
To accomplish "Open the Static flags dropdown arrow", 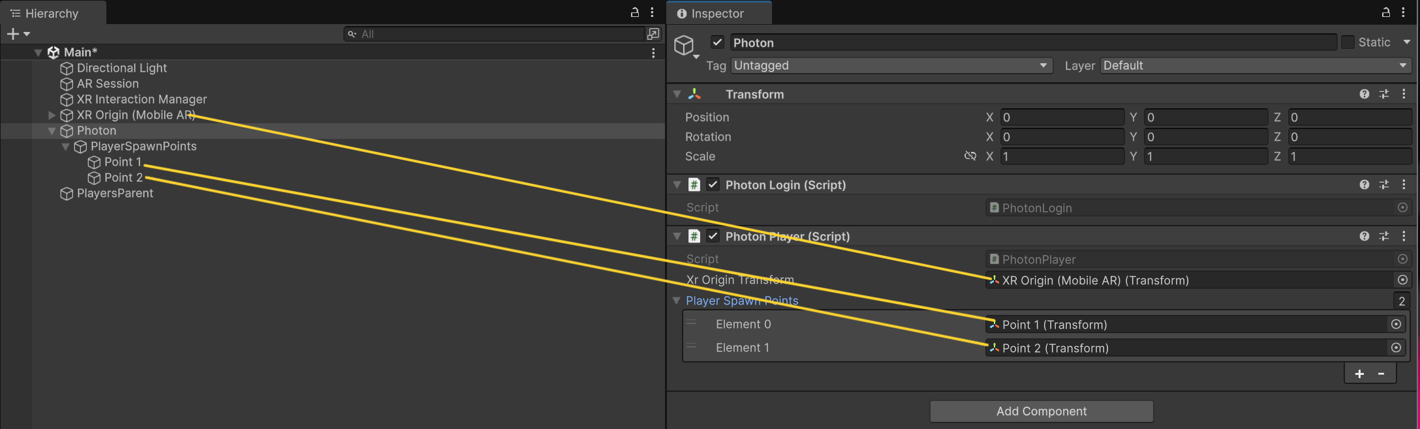I will pyautogui.click(x=1407, y=42).
